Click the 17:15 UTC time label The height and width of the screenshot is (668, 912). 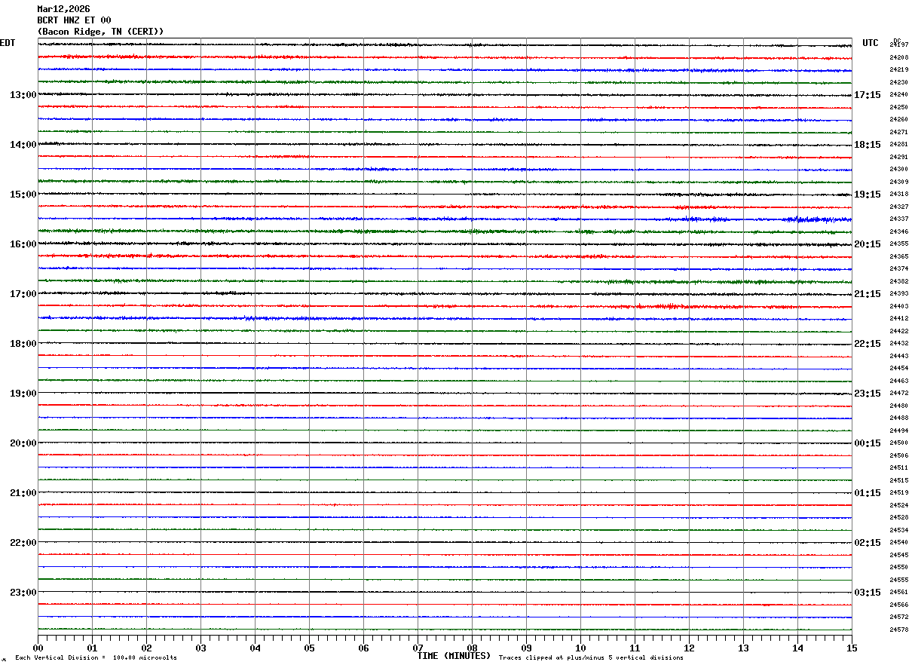868,95
